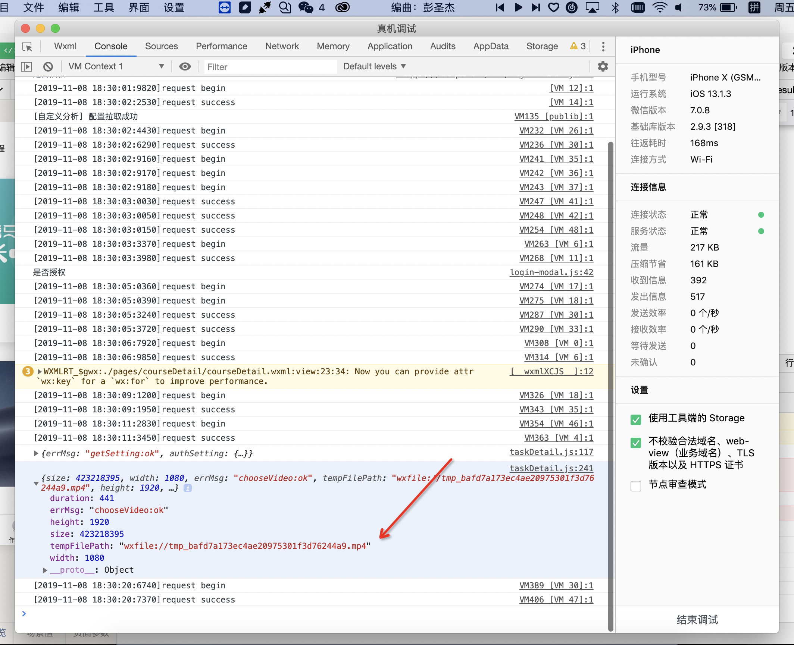
Task: Open the __wxmlXCJS__:12 source link
Action: click(551, 371)
